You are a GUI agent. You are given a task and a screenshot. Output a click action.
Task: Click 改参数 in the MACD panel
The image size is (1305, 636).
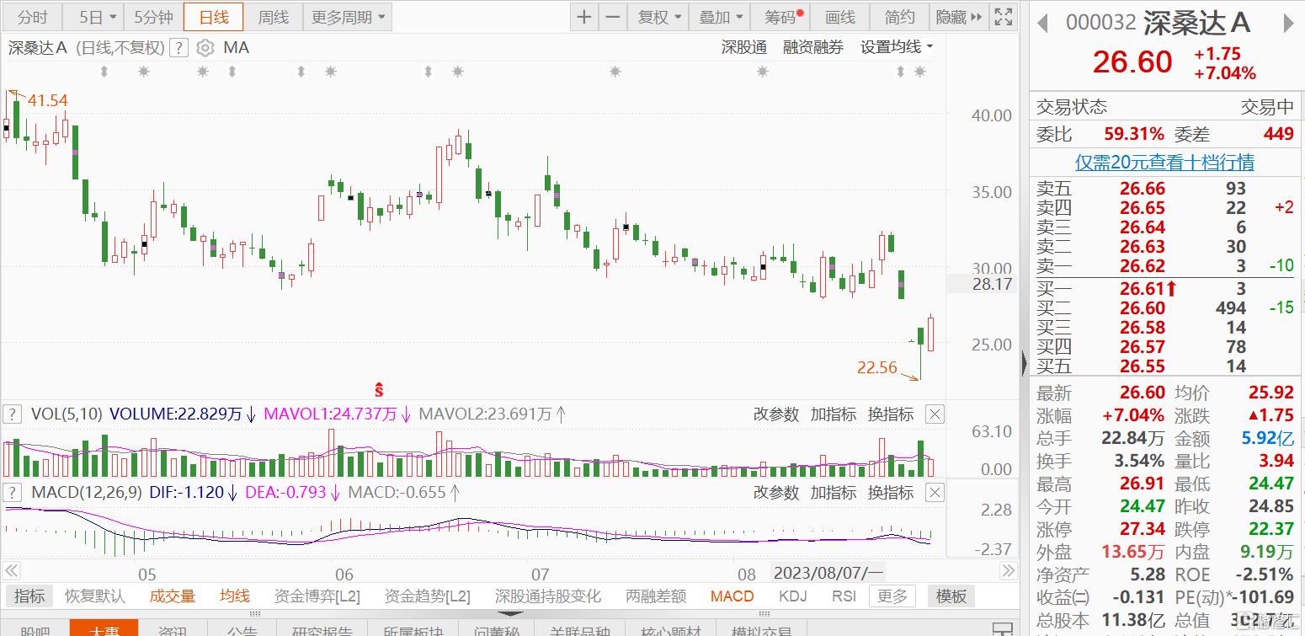pos(775,492)
